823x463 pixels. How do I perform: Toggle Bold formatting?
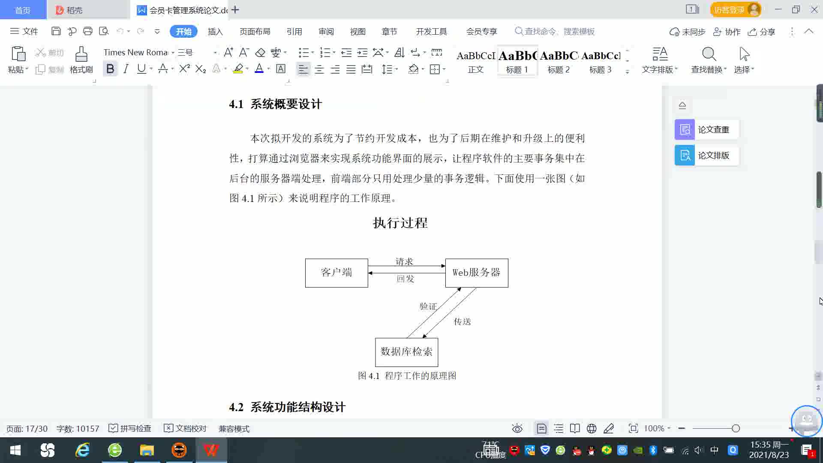110,69
